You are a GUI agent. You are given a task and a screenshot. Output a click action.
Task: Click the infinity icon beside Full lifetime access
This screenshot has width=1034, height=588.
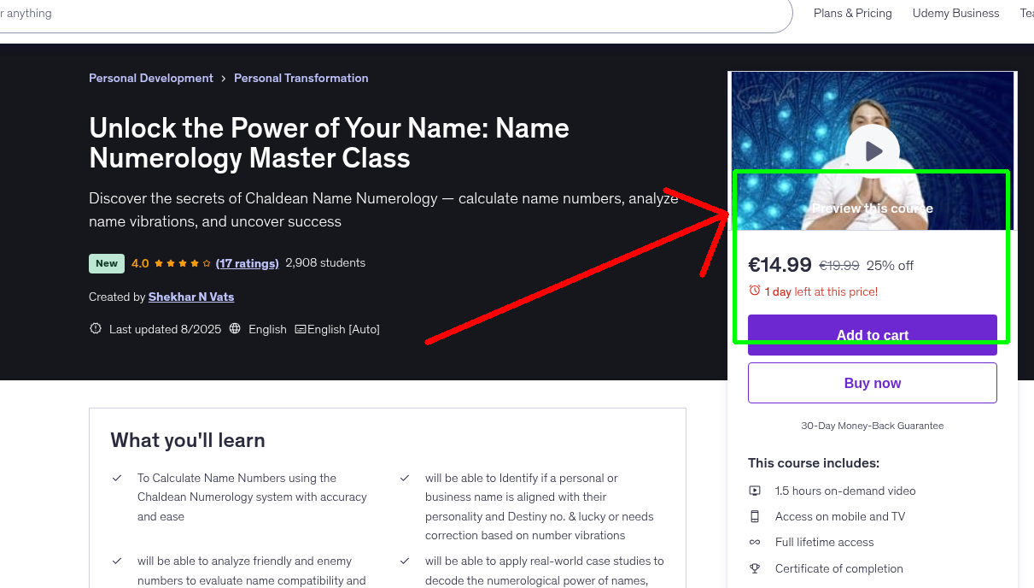[755, 542]
